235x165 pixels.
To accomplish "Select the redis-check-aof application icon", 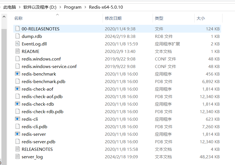I will [18, 89].
